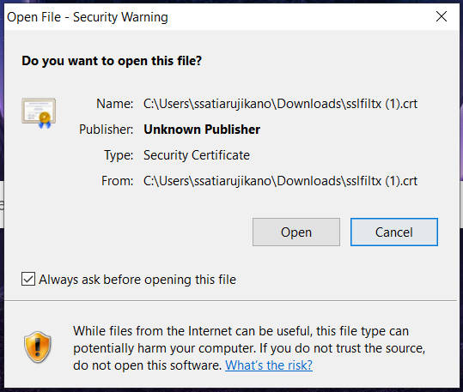The width and height of the screenshot is (463, 392).
Task: Open the certificate file via Open button
Action: (x=296, y=232)
